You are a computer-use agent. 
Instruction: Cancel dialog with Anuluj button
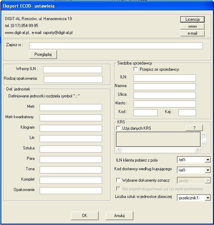[x=120, y=216]
